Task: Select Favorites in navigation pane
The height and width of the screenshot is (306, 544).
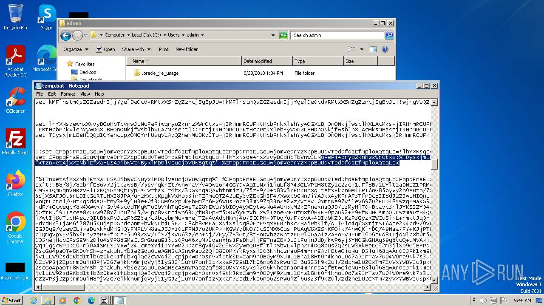Action: click(x=85, y=64)
